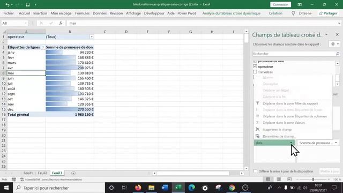Image resolution: width=343 pixels, height=193 pixels.
Task: Open the Name Box dropdown arrow
Action: pyautogui.click(x=26, y=23)
